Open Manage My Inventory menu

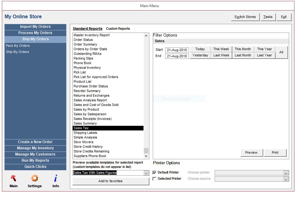[35, 148]
